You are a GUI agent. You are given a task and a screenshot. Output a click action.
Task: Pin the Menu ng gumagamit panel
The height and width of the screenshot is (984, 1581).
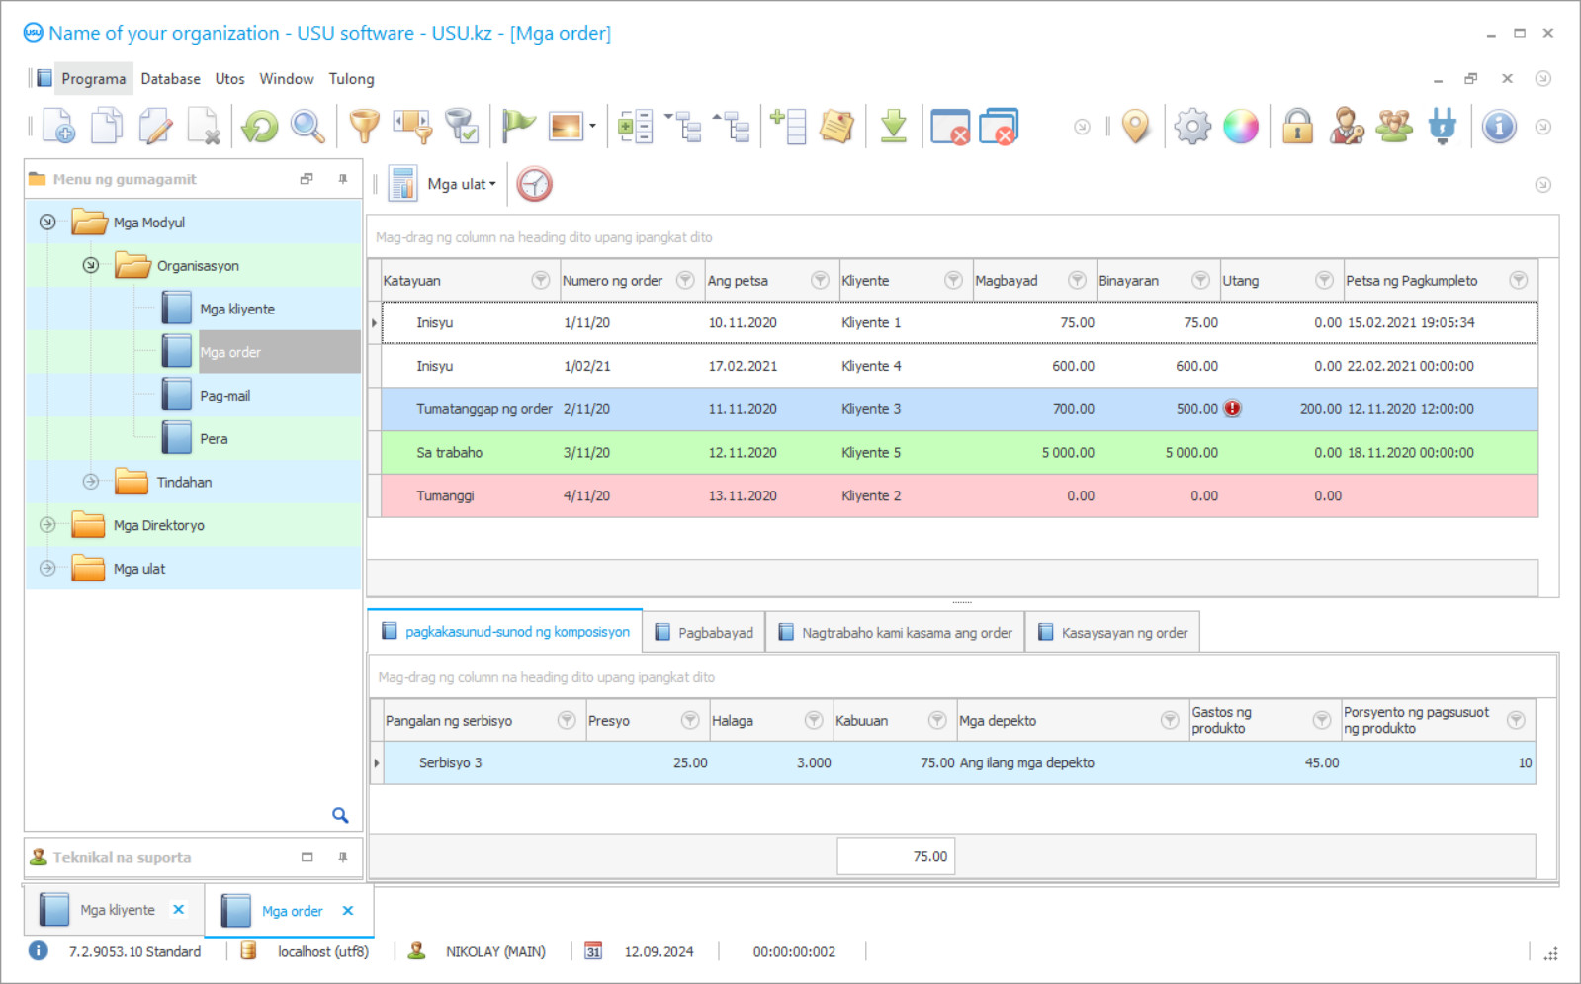click(343, 179)
